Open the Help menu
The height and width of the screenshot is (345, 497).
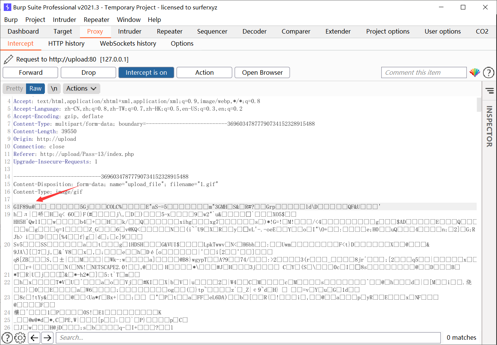click(x=154, y=20)
